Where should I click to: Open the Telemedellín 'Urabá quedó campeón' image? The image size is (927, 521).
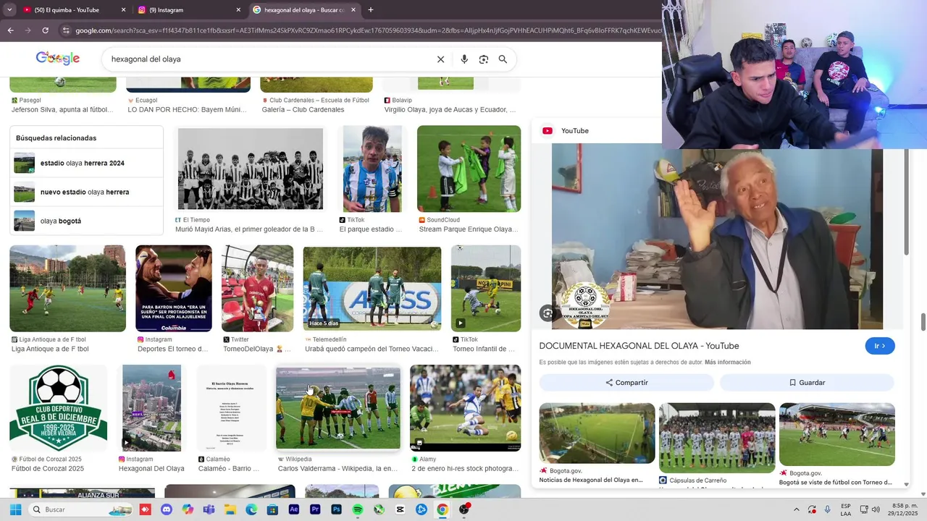click(x=372, y=289)
